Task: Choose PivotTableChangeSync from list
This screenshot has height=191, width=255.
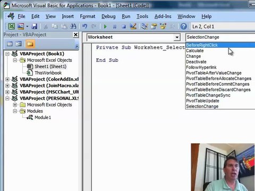Action: [x=220, y=95]
